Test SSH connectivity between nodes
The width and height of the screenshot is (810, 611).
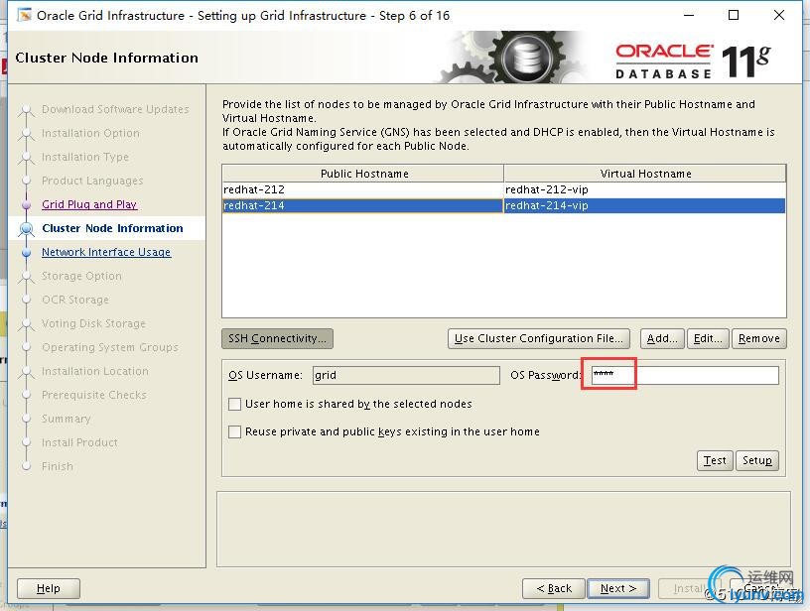tap(715, 460)
